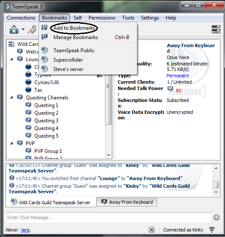Click the TeamSpeak Public bookmark icon

(x=44, y=50)
